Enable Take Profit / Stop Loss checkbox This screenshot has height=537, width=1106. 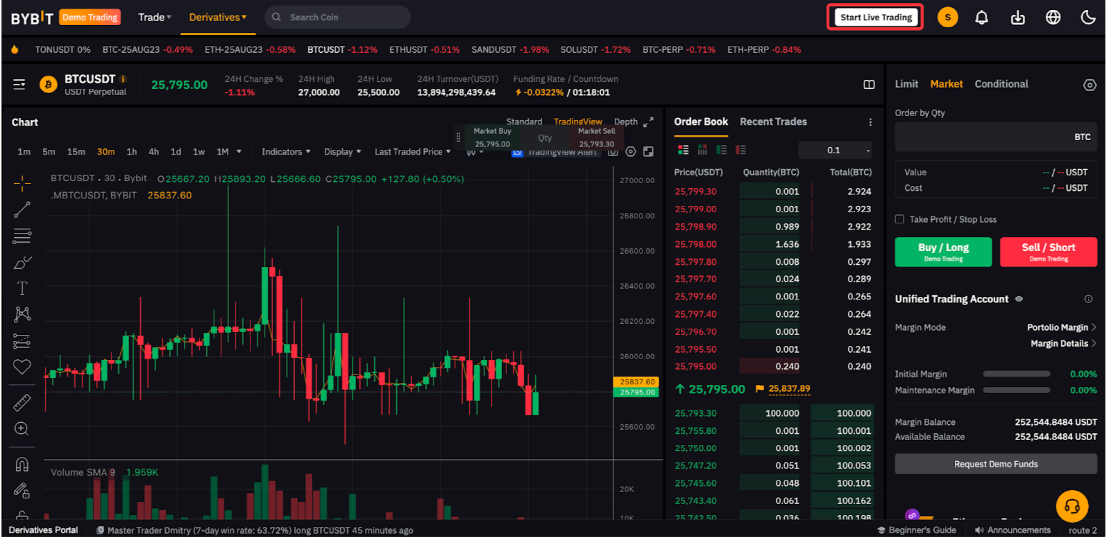click(899, 219)
